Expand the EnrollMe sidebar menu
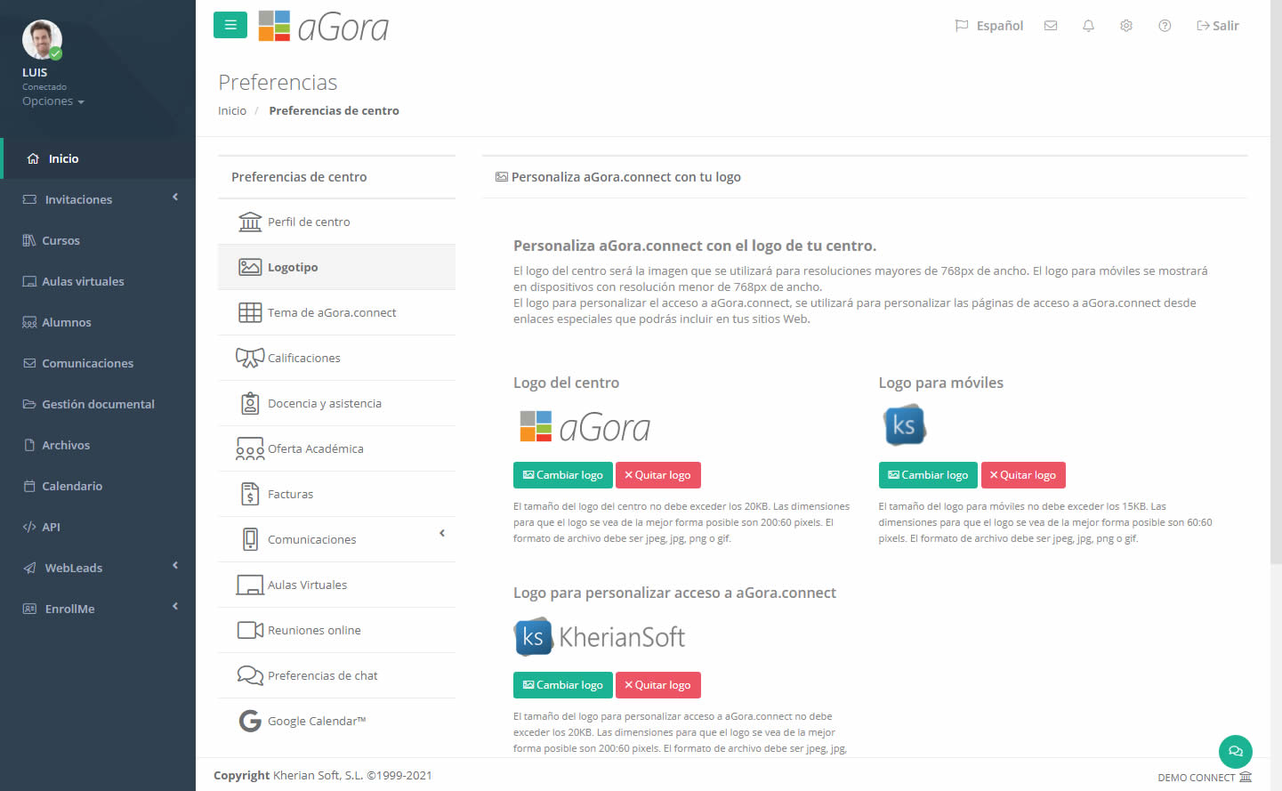Screen dimensions: 1282x791 [x=98, y=609]
